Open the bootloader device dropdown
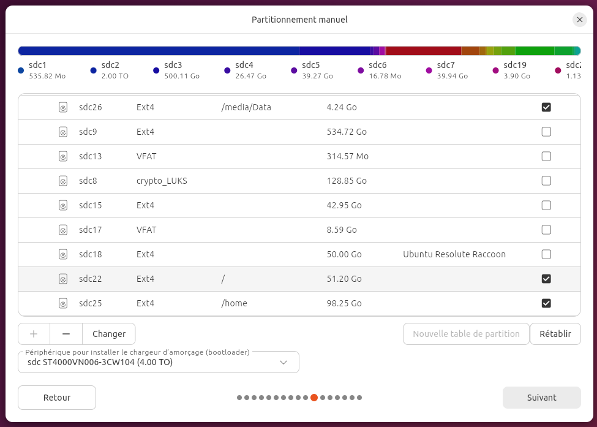597x427 pixels. click(159, 362)
